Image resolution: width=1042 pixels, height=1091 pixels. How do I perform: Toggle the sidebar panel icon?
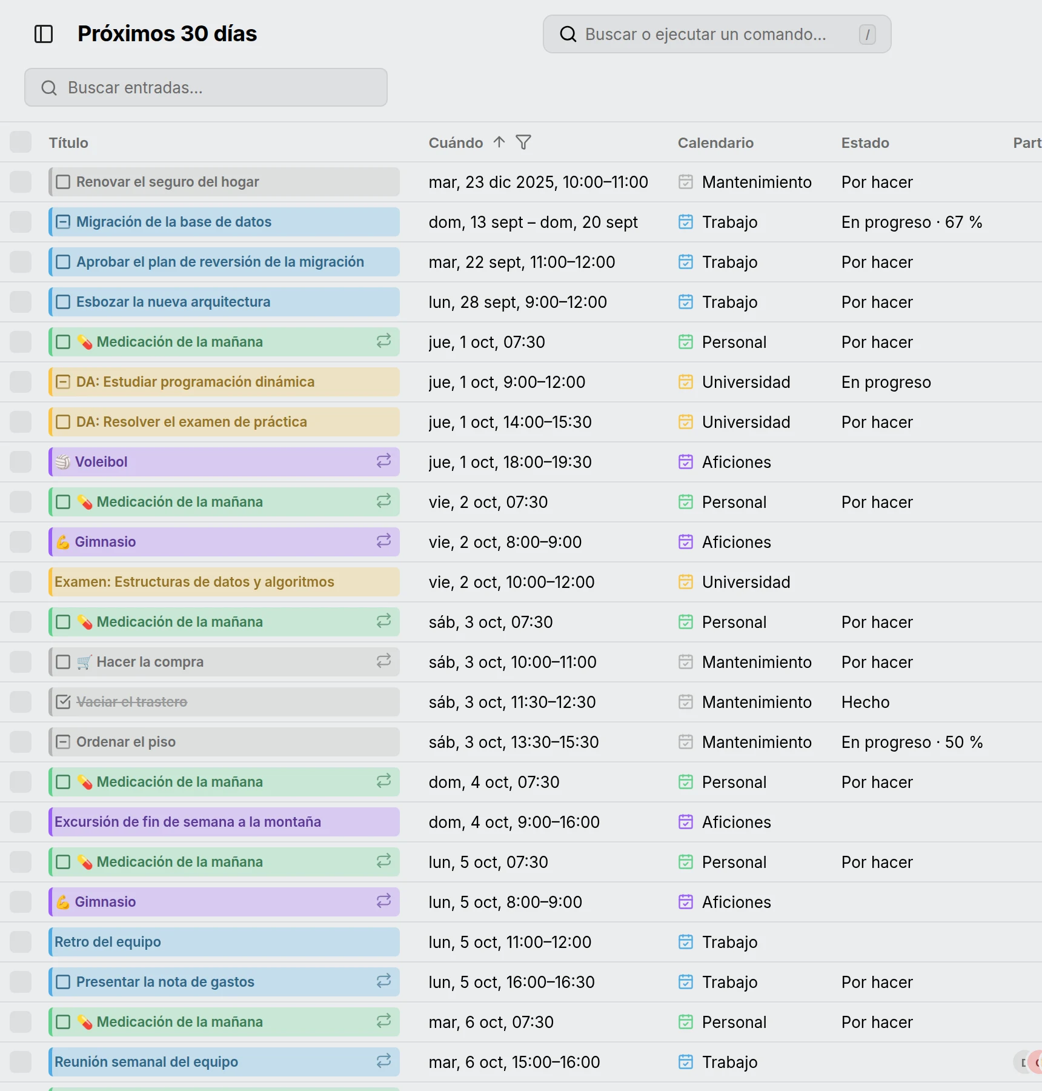(x=44, y=34)
